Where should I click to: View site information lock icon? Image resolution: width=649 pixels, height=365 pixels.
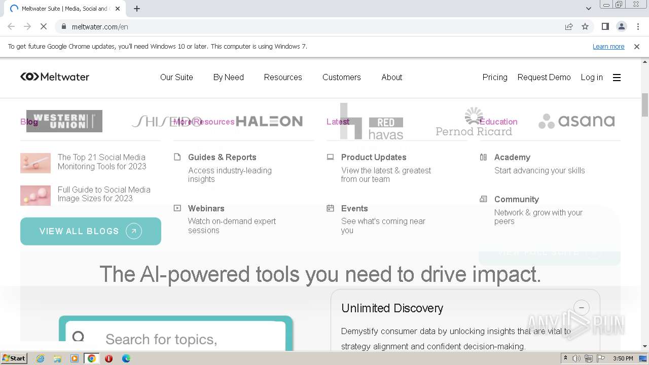click(63, 26)
